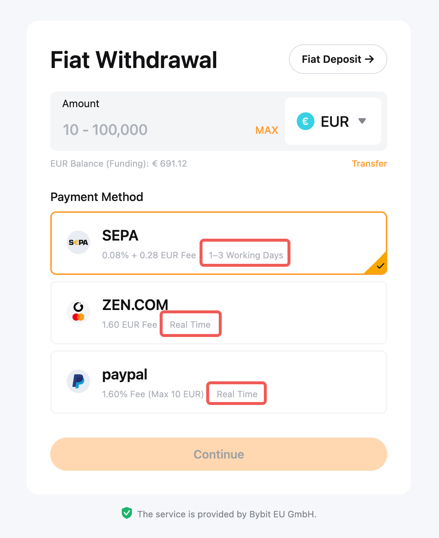Click the ZEN.COM Real Time label
This screenshot has width=439, height=538.
click(x=190, y=325)
